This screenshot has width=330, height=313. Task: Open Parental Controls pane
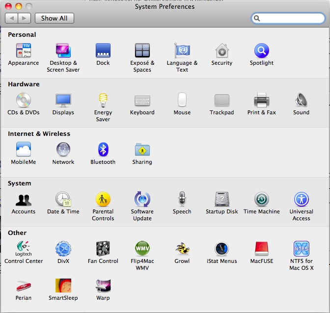[103, 200]
